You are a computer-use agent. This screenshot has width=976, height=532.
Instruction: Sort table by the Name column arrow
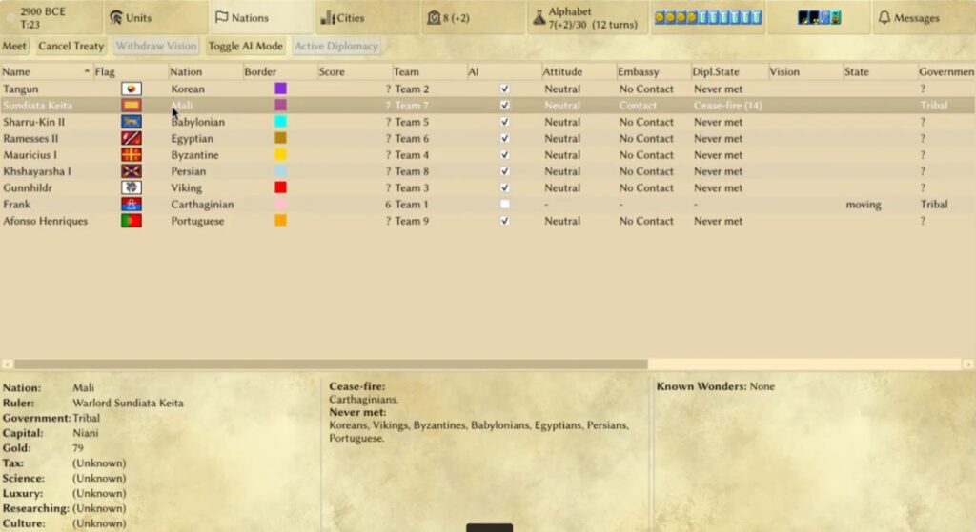tap(87, 71)
